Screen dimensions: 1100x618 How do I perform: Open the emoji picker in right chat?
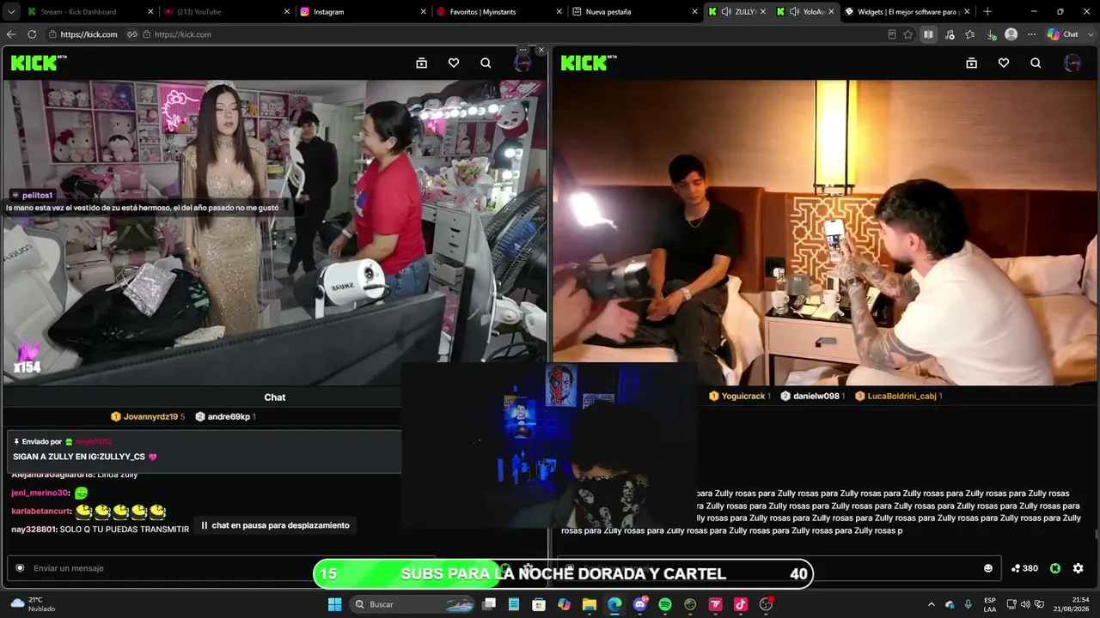[988, 568]
